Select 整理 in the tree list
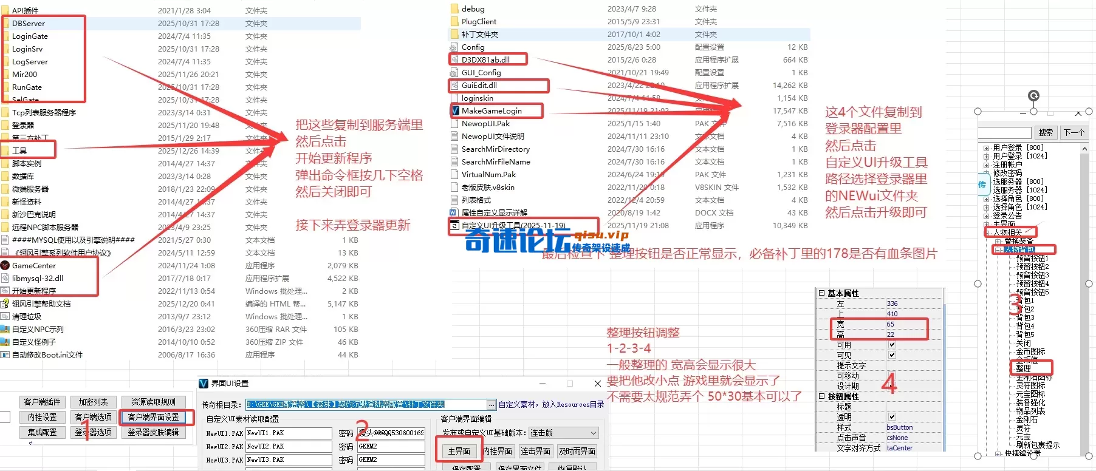1096x471 pixels. (1024, 368)
